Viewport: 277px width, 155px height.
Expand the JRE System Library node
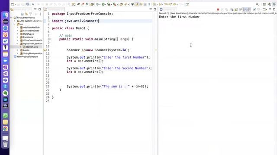[x=14, y=21]
